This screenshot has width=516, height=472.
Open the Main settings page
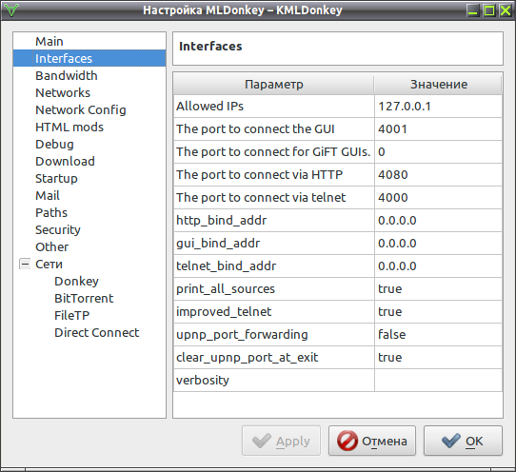coord(50,42)
